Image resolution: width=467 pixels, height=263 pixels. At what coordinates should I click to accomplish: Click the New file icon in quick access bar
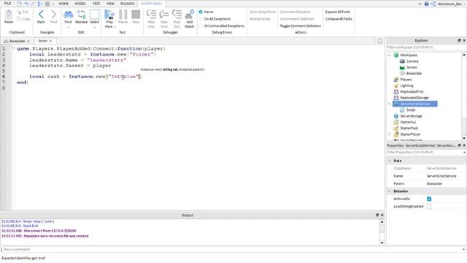[20, 4]
